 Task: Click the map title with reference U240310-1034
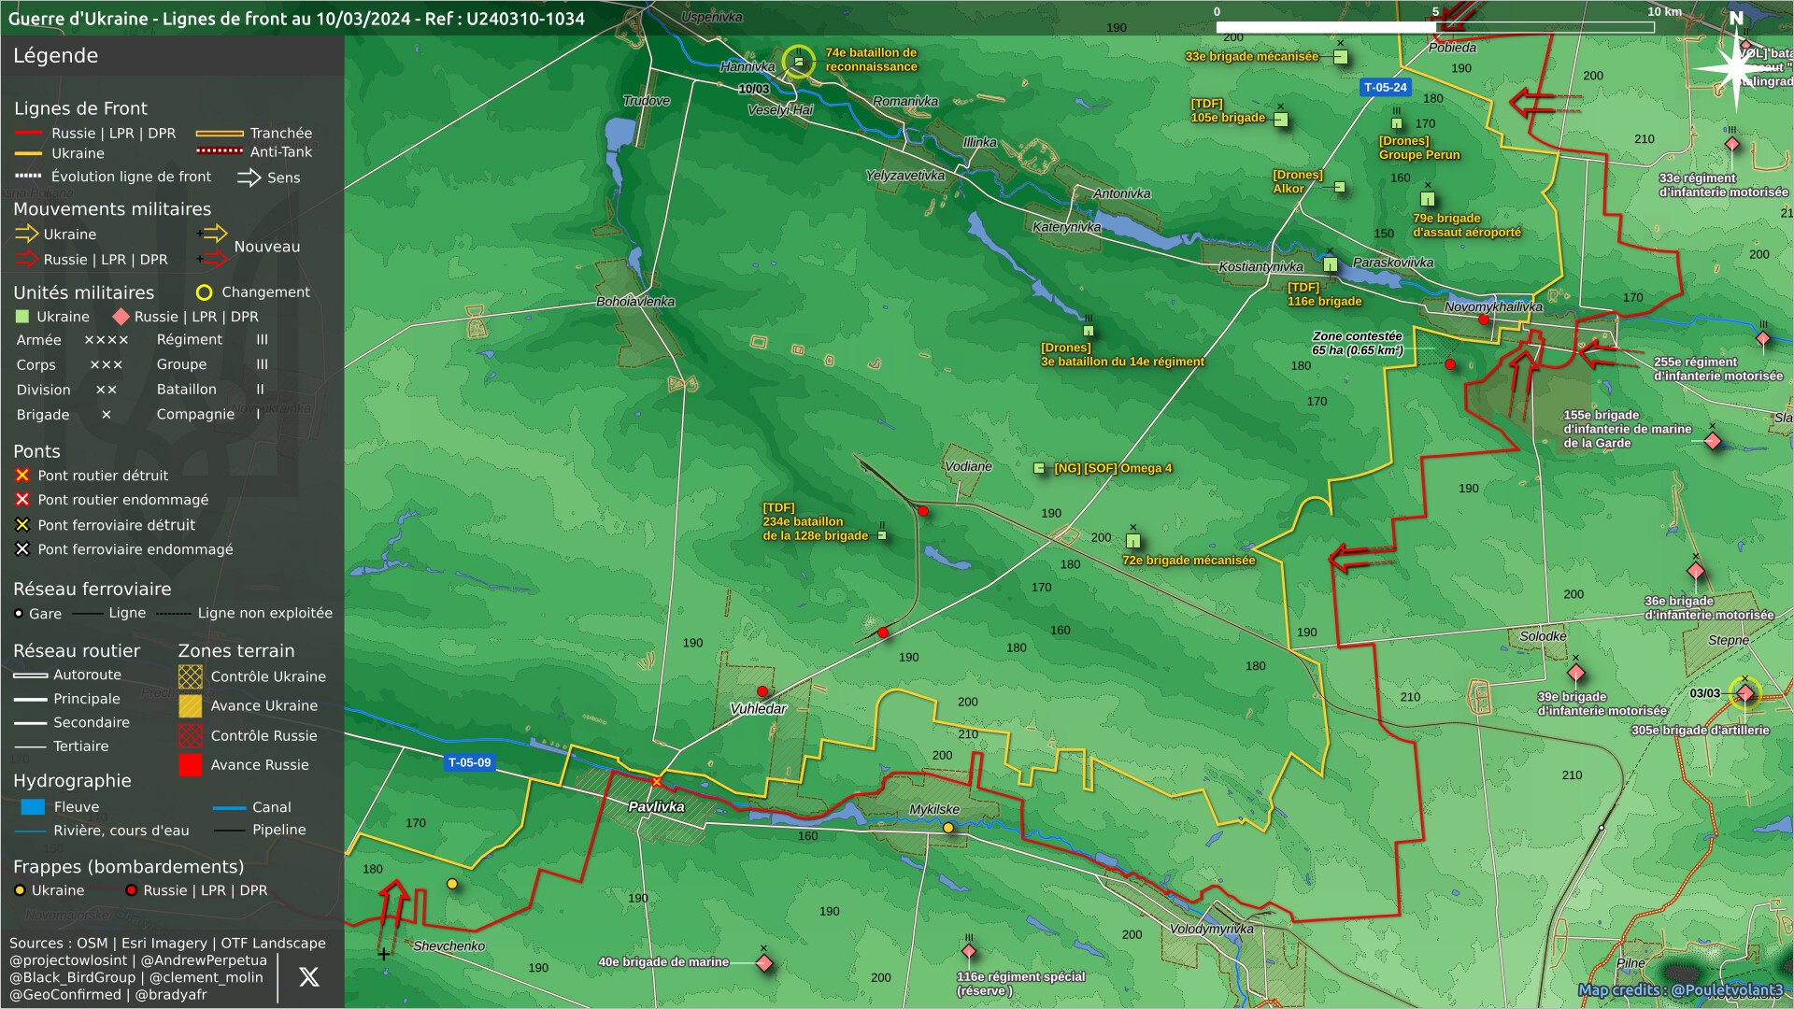(x=296, y=19)
